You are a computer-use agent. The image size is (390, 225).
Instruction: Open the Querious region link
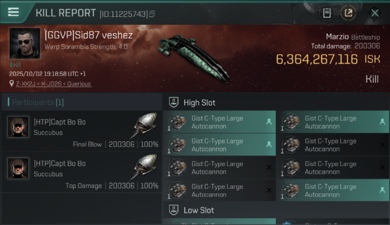pyautogui.click(x=79, y=84)
